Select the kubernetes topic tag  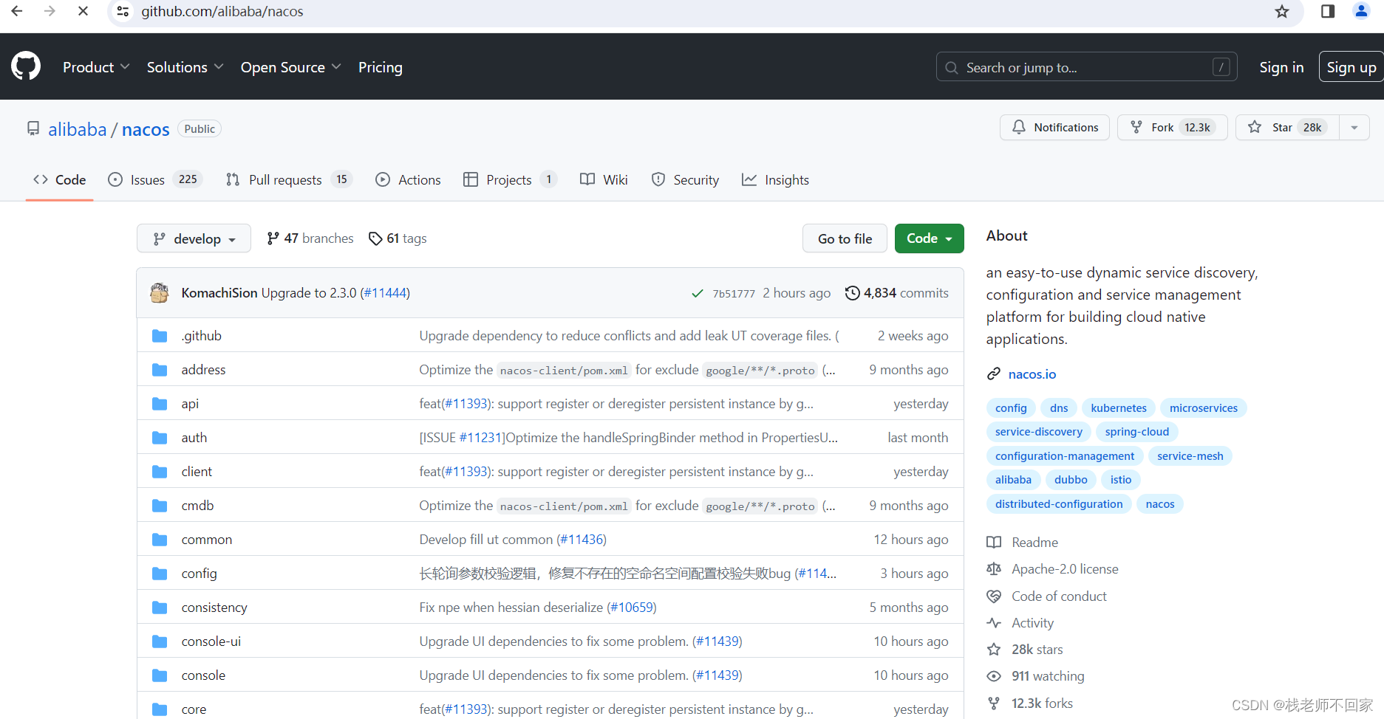[1119, 408]
